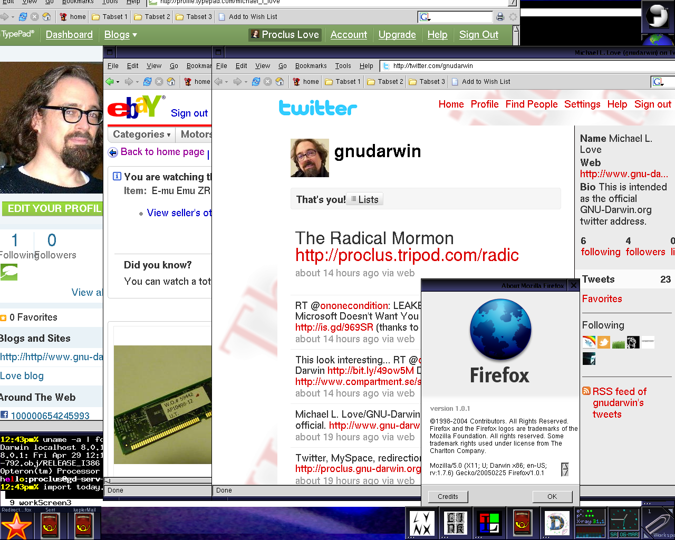This screenshot has height=540, width=675.
Task: Click the RSS feed icon in Twitter sidebar
Action: [586, 391]
